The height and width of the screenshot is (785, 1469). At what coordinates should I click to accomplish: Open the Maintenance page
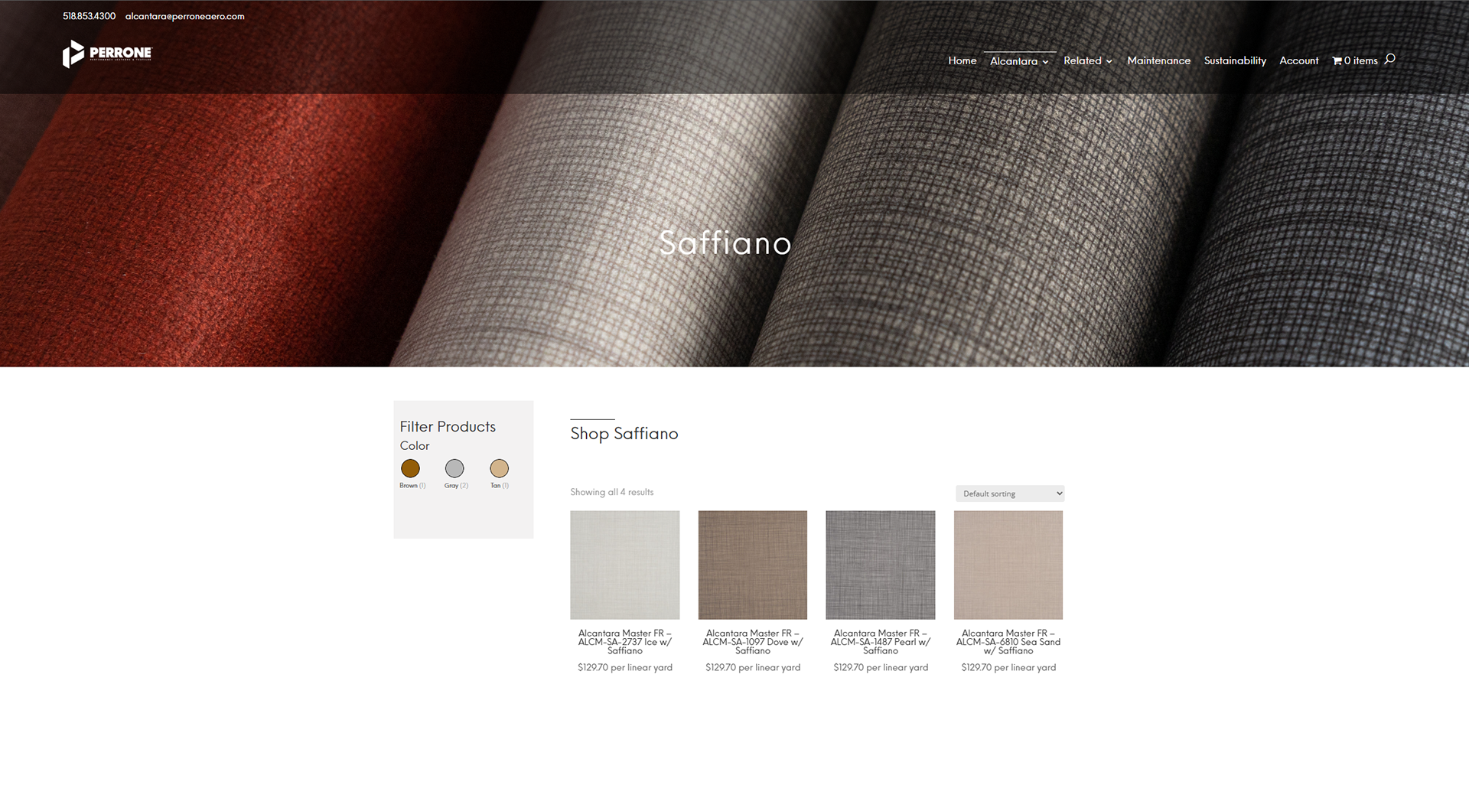[1158, 60]
